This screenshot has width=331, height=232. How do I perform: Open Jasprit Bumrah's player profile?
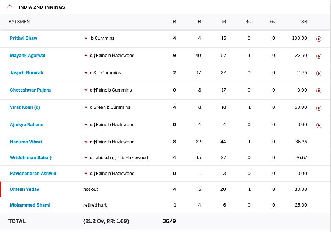(26, 73)
